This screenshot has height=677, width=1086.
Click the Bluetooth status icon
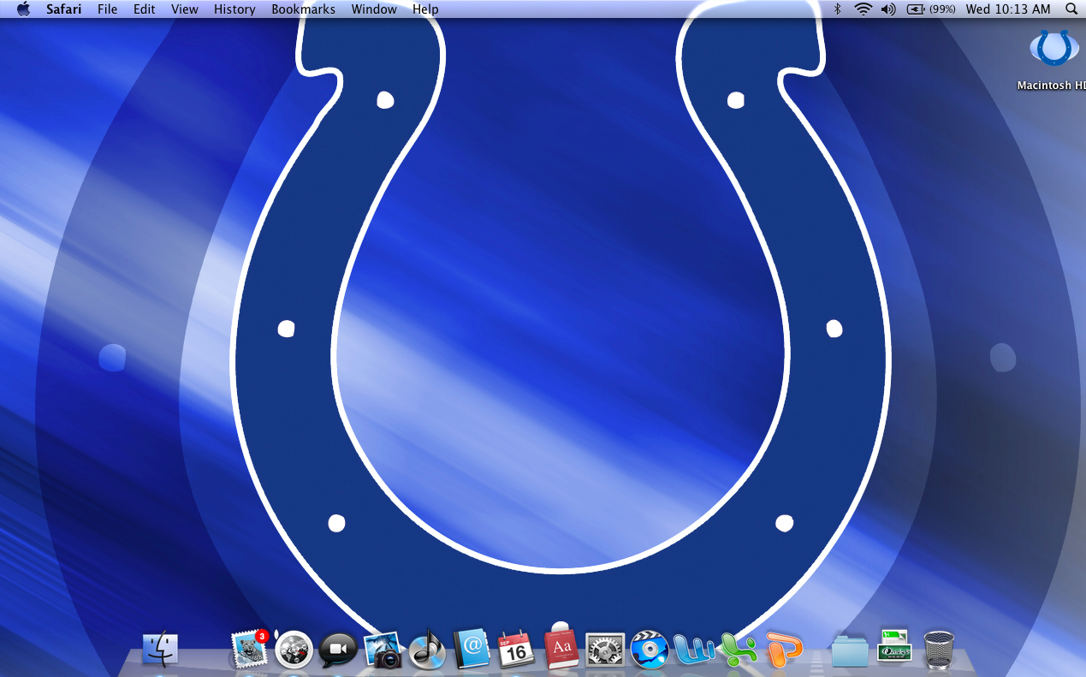(x=838, y=9)
